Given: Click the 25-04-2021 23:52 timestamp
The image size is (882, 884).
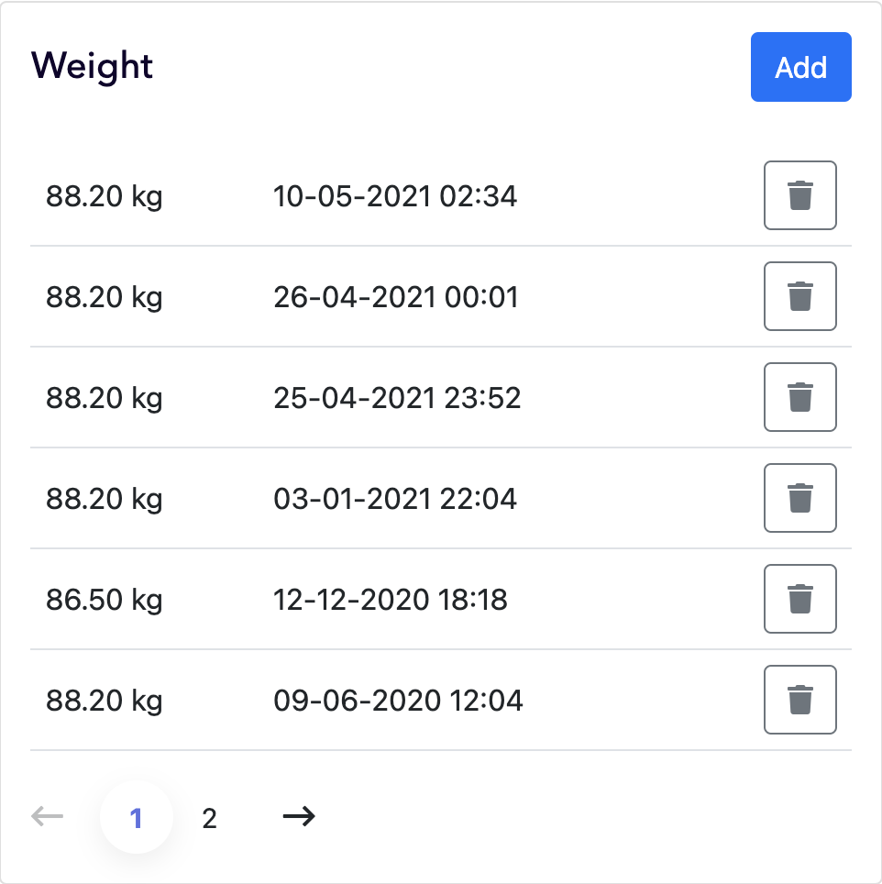Looking at the screenshot, I should [x=397, y=398].
